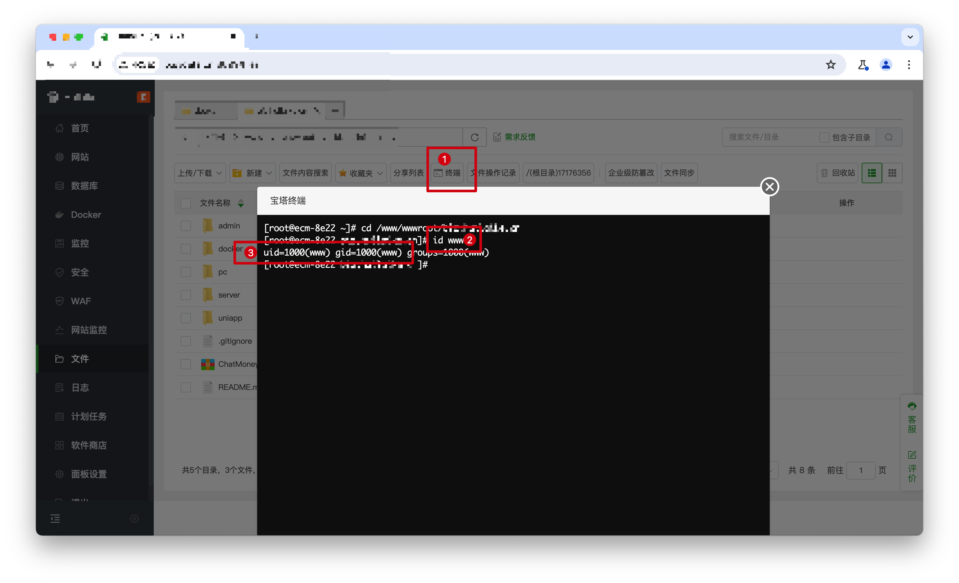Viewport: 959px width, 583px height.
Task: Open 数据库 database section
Action: pos(84,186)
